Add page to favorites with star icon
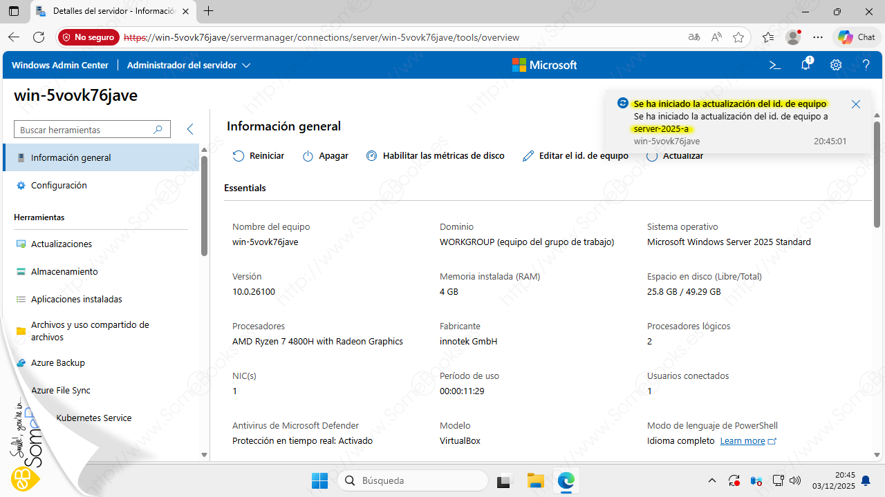The image size is (885, 497). point(738,37)
